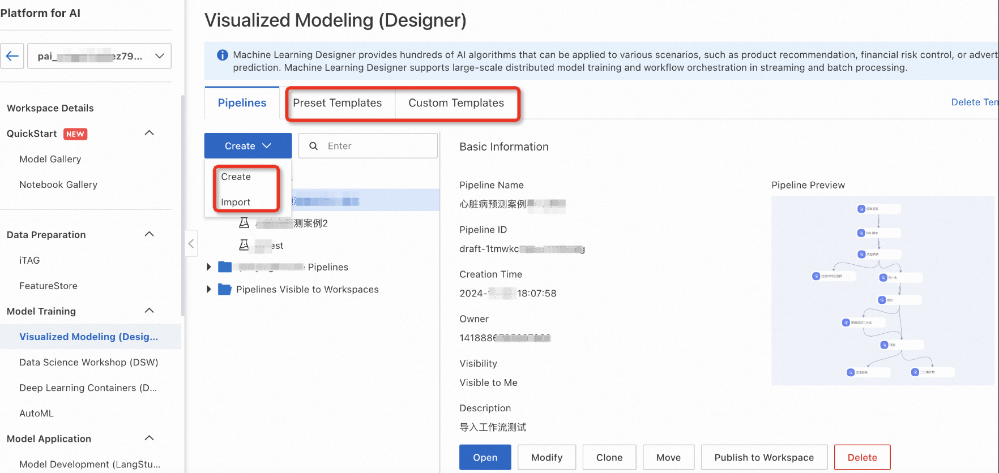This screenshot has width=999, height=473.
Task: Click the flask icon of the pipeline ending in 'est'
Action: (x=244, y=245)
